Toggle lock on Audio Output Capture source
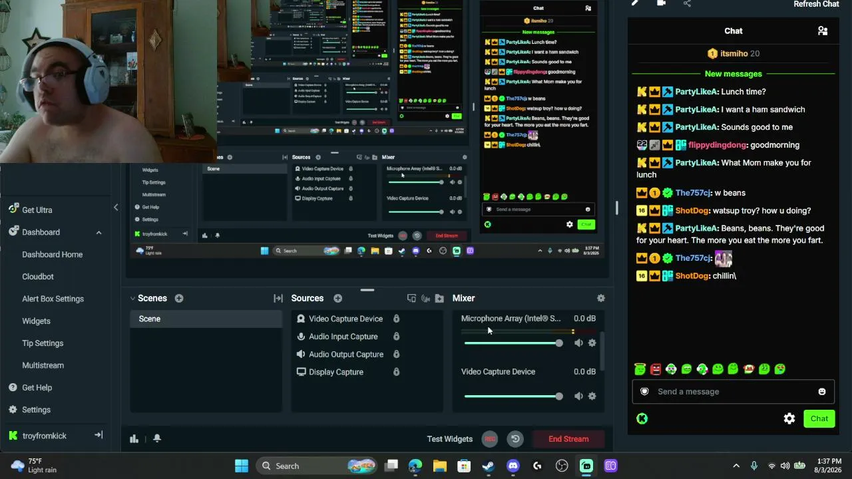Image resolution: width=852 pixels, height=479 pixels. (396, 354)
